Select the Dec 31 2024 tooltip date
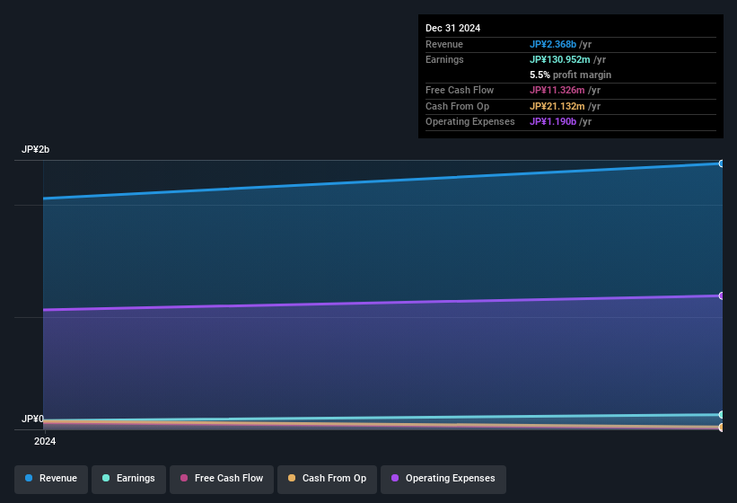 click(x=452, y=28)
